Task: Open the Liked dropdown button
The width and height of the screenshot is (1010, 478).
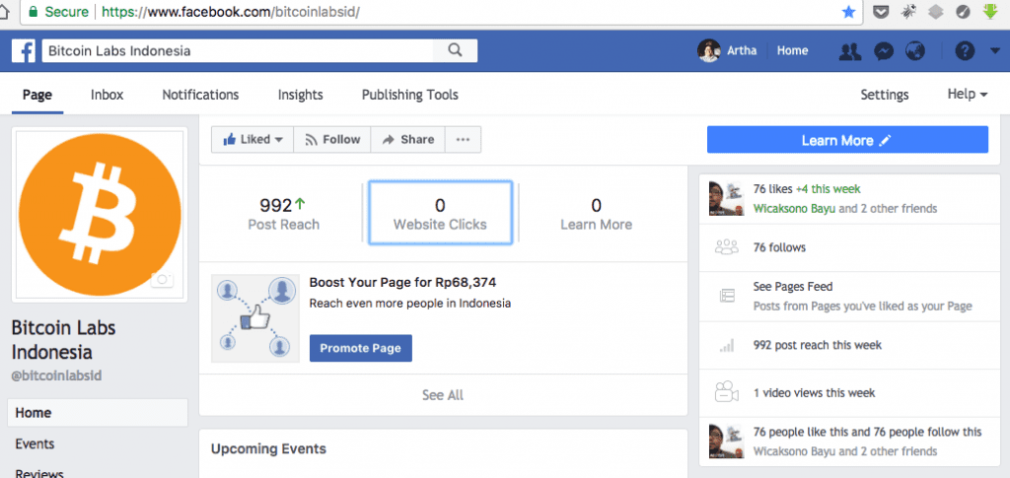Action: pos(252,140)
